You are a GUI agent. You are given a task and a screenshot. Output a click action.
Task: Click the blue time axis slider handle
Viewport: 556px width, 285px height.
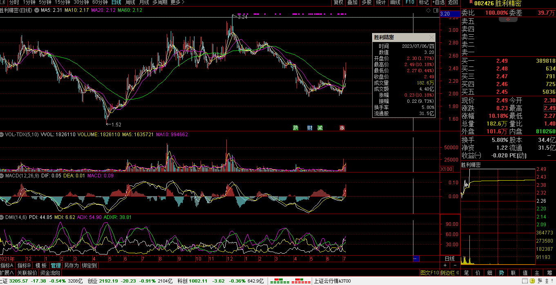416,259
